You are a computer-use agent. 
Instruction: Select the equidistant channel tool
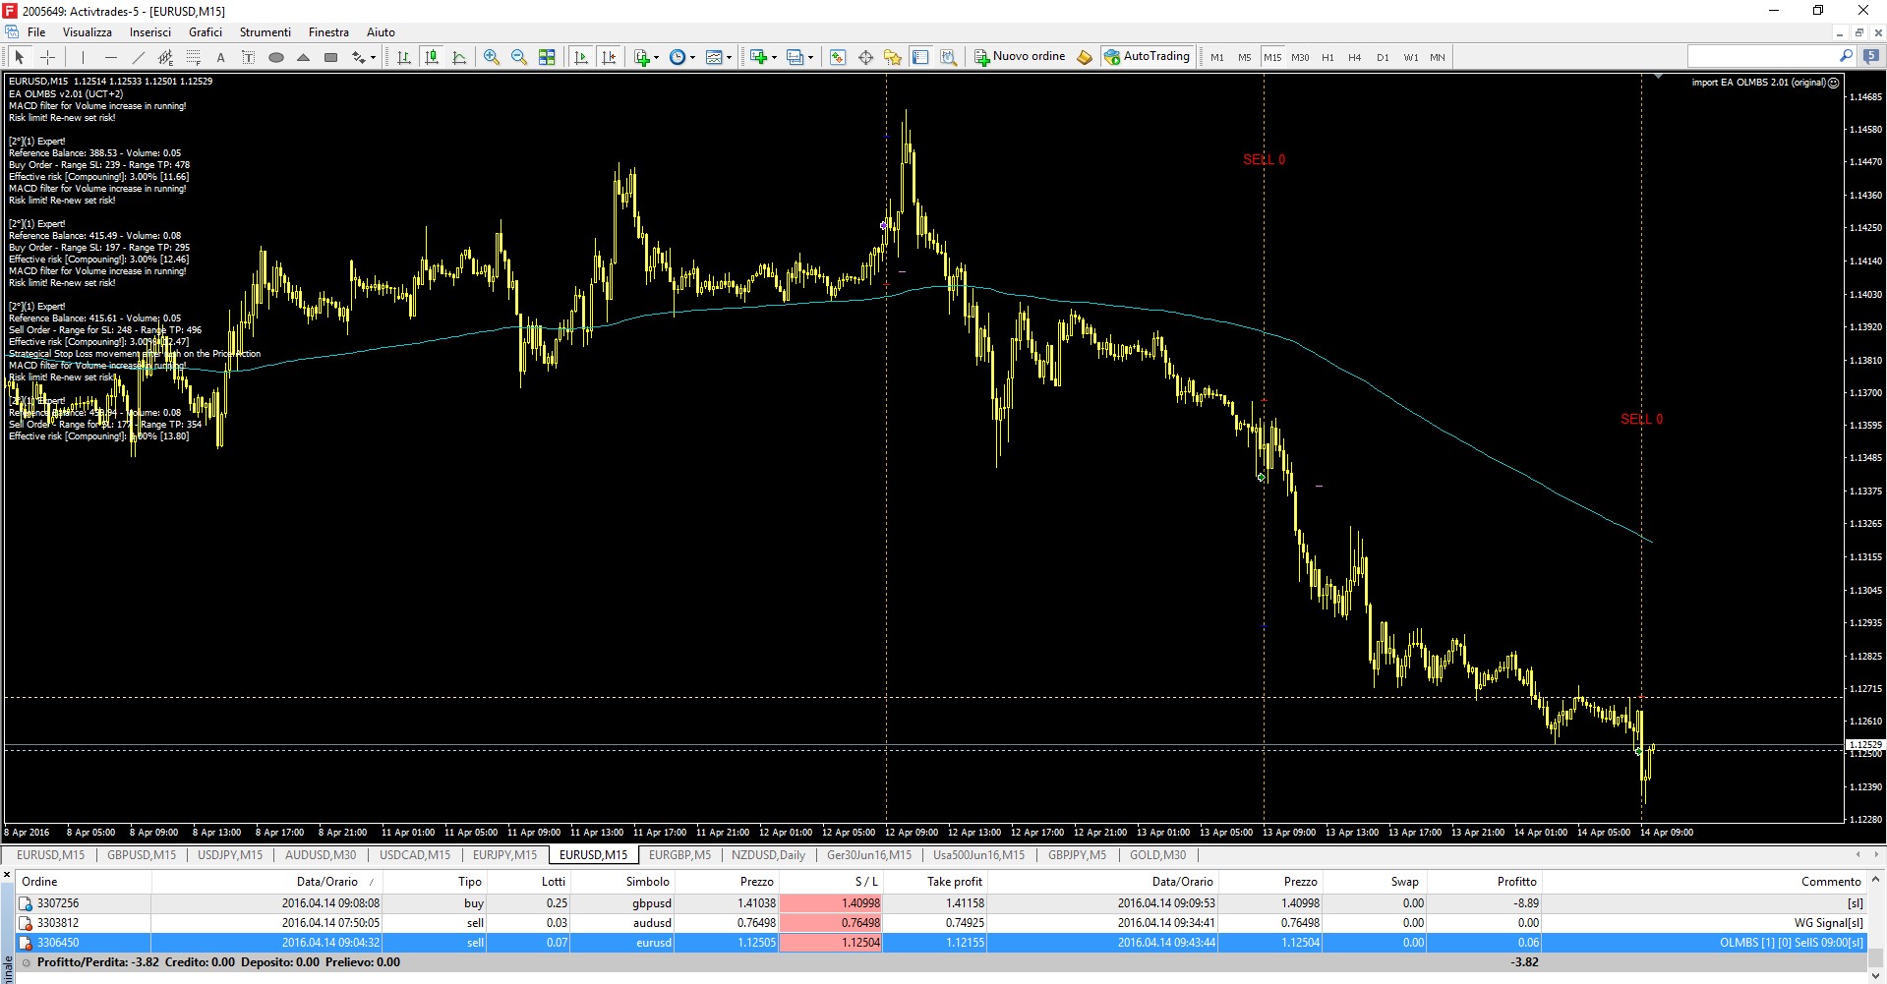[165, 57]
